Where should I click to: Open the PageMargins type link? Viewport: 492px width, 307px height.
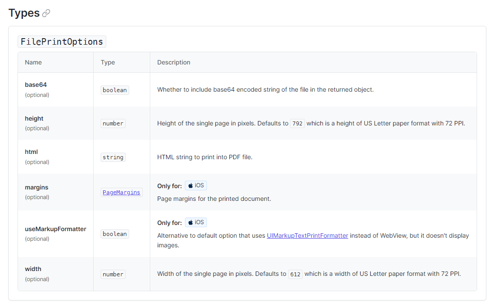[x=121, y=192]
